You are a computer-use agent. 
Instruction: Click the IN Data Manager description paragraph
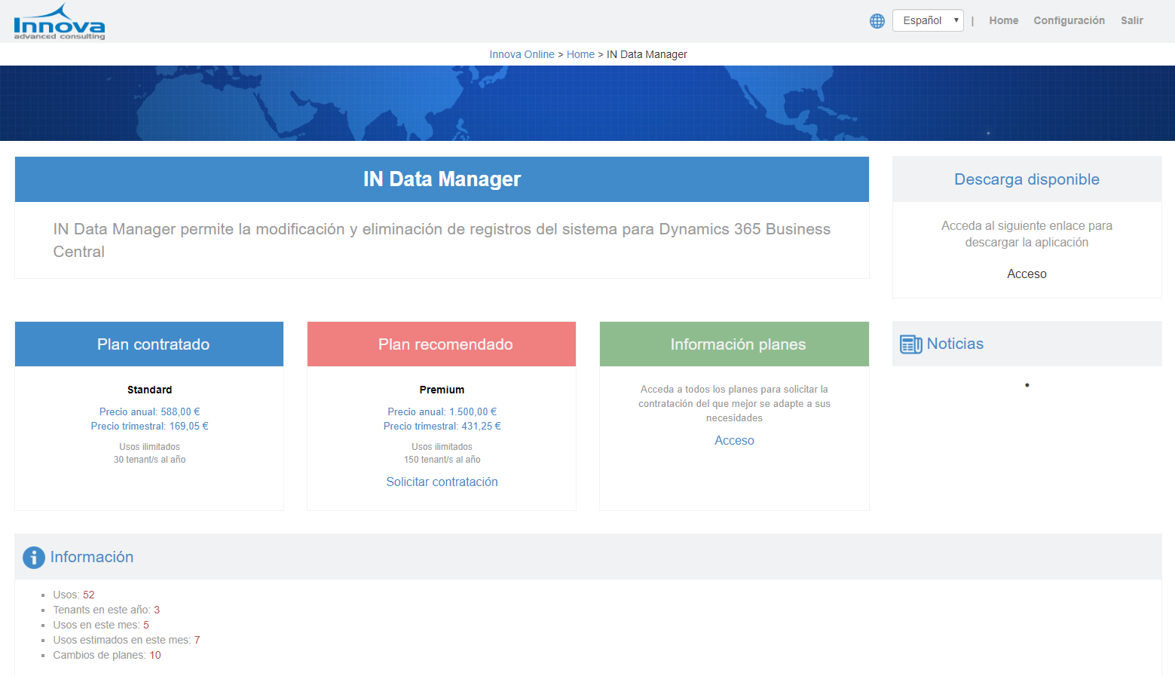tap(442, 240)
